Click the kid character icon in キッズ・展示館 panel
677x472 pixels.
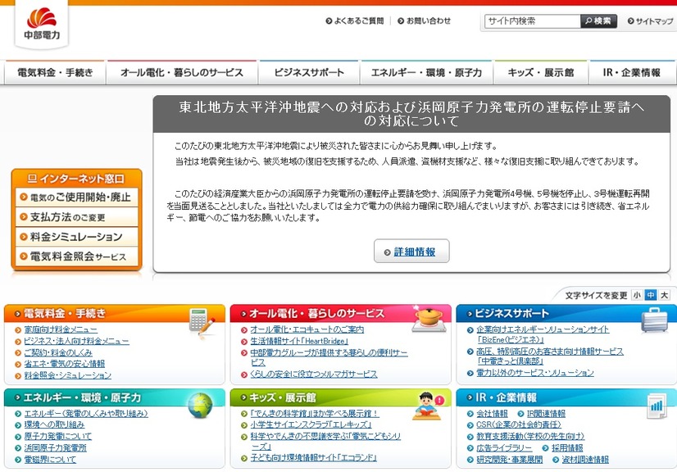pos(426,405)
